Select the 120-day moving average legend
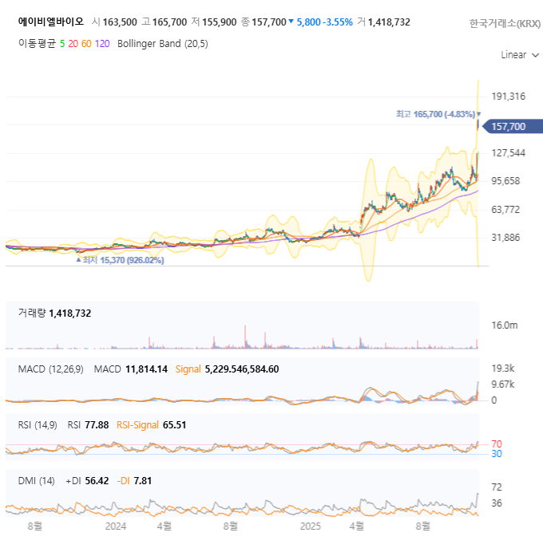543x556 pixels. tap(102, 44)
